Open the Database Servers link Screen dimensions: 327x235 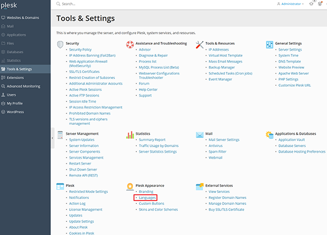click(x=292, y=146)
